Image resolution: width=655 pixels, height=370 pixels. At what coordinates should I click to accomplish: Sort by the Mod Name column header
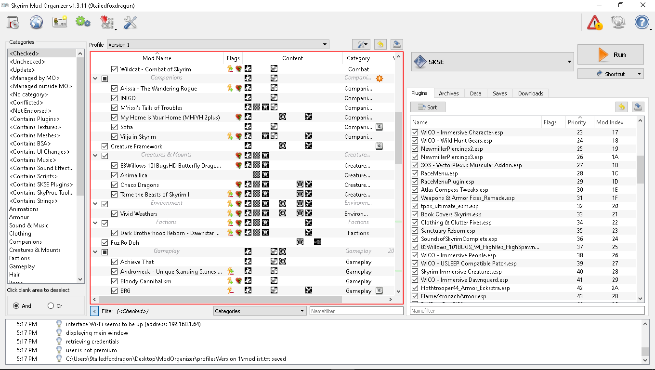(157, 58)
